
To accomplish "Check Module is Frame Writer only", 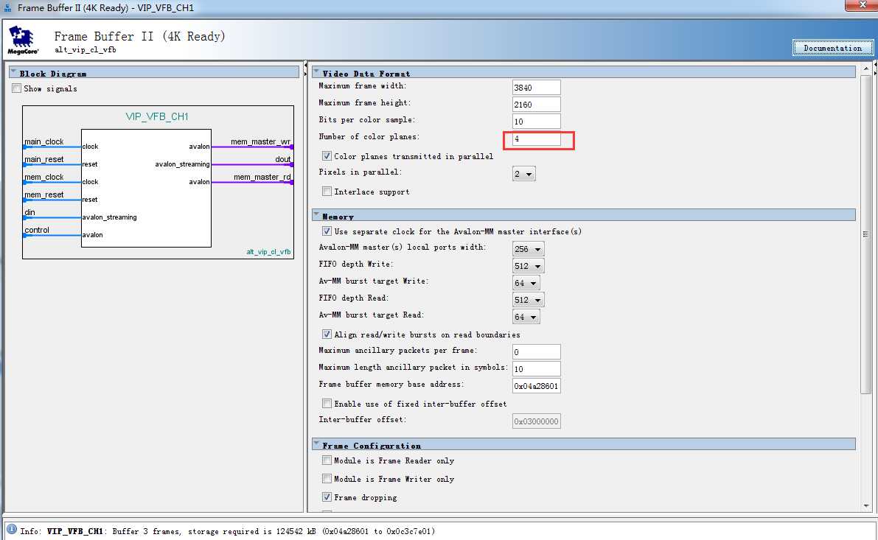I will click(x=327, y=479).
